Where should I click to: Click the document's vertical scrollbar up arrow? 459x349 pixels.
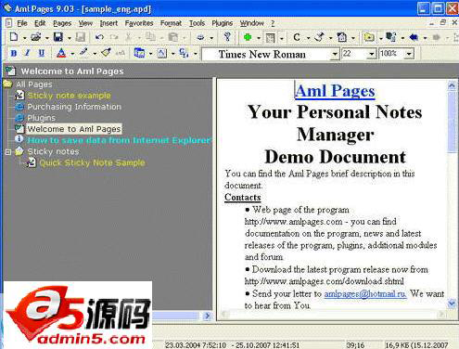452,85
